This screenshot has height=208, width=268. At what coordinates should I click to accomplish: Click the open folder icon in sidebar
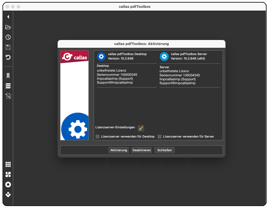click(x=8, y=27)
